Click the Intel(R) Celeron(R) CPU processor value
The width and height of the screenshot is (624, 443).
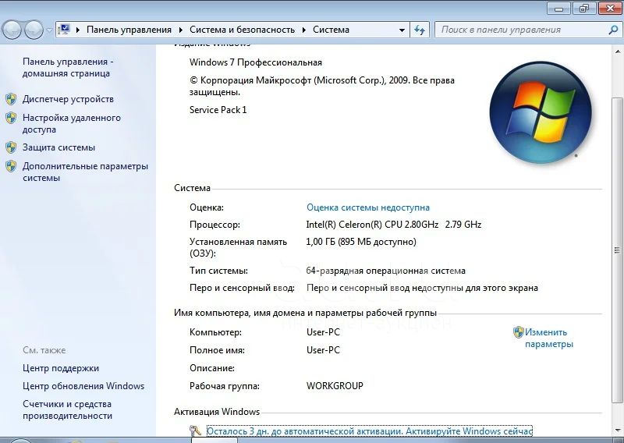[394, 225]
